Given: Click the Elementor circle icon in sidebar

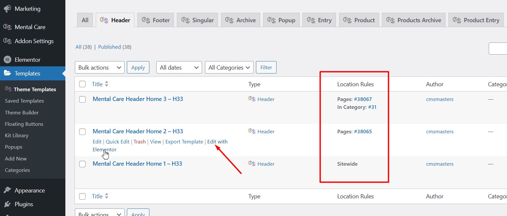Looking at the screenshot, I should click(7, 60).
